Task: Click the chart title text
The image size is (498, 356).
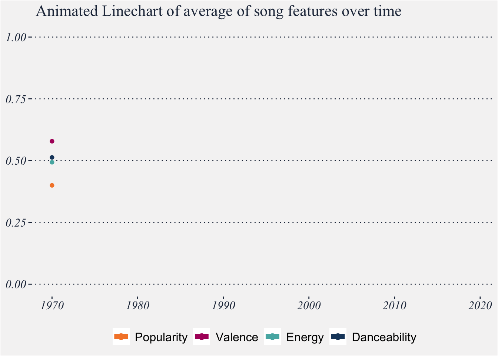Action: click(219, 11)
